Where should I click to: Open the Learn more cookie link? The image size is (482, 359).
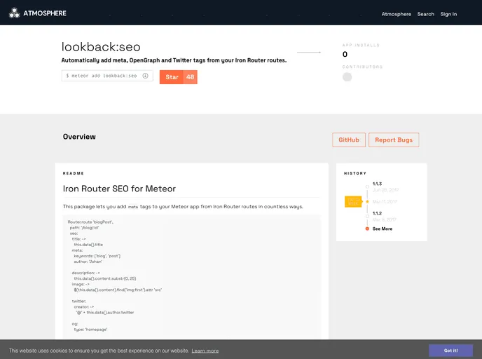[205, 351]
